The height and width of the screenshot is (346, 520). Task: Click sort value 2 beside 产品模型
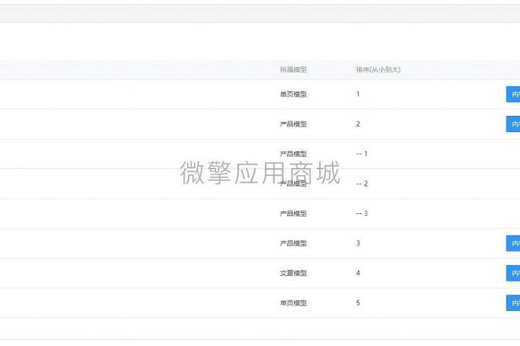click(x=358, y=124)
